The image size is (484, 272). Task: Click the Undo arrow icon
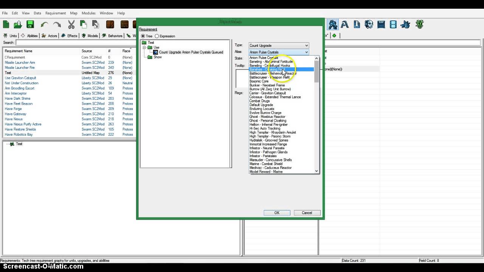click(45, 25)
